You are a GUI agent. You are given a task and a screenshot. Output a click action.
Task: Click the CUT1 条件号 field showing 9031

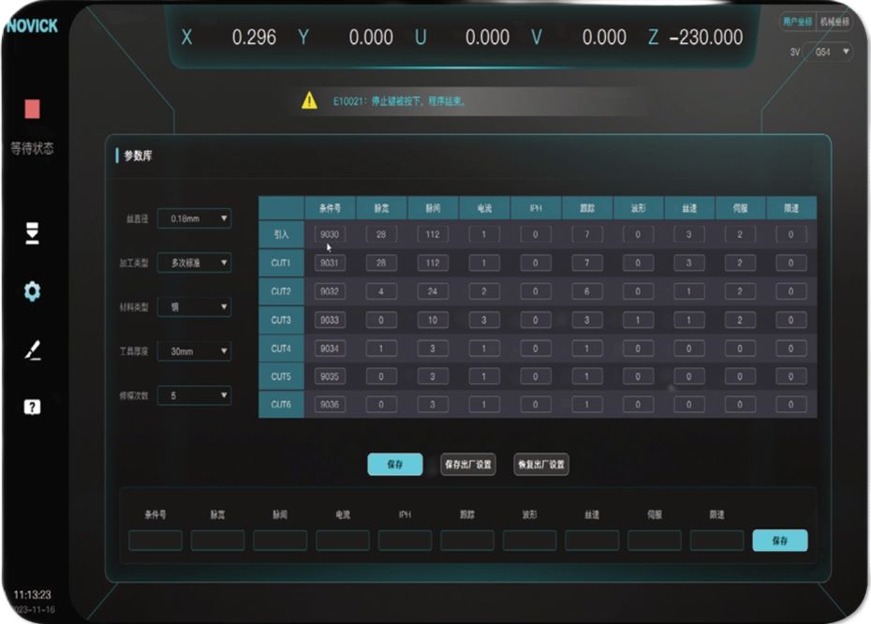pos(329,263)
